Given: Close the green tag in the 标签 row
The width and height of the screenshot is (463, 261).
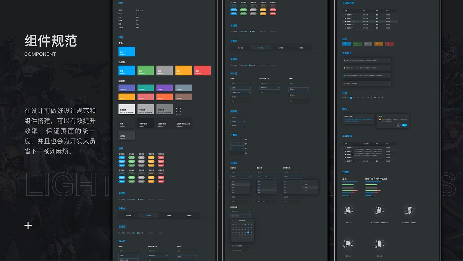Looking at the screenshot, I should 360,44.
